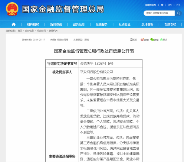
Task: Open the 机构概况 menu
Action: tap(33, 25)
